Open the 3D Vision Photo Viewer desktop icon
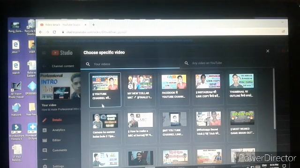 tap(16, 90)
